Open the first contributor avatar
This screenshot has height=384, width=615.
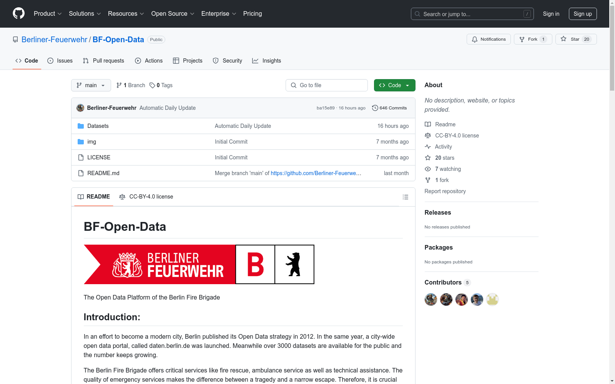point(431,300)
